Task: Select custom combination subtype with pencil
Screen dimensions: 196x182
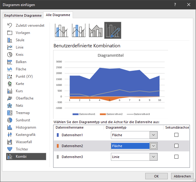Action: click(113, 30)
